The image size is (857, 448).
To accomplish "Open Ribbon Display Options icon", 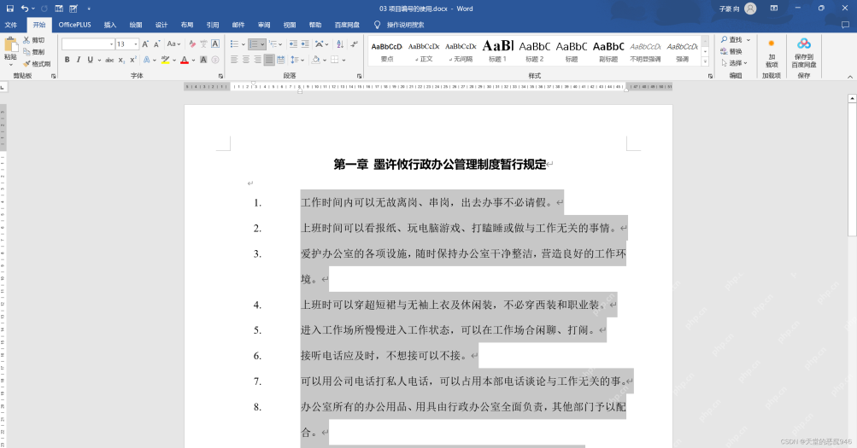I will (774, 9).
